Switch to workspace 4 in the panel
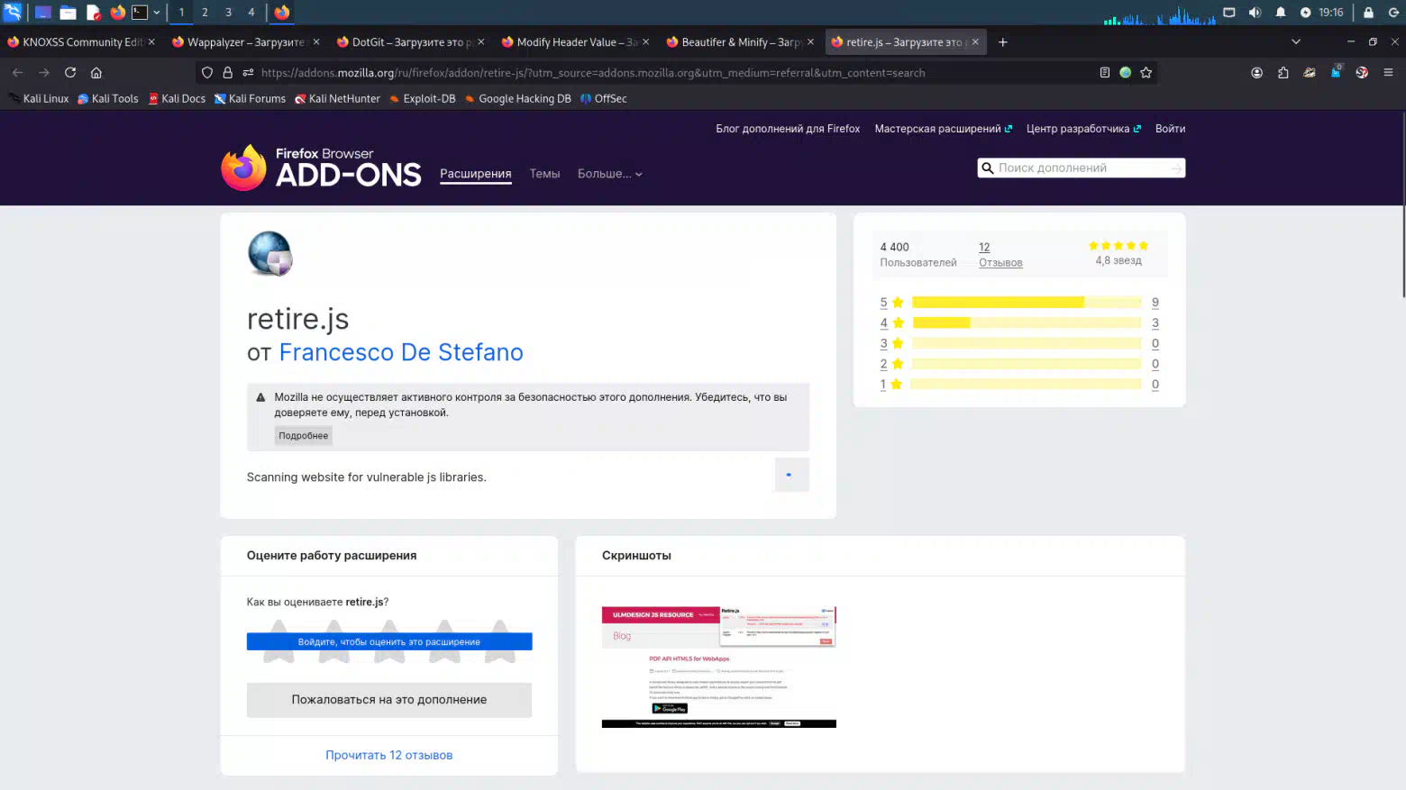Viewport: 1406px width, 790px height. pyautogui.click(x=251, y=13)
